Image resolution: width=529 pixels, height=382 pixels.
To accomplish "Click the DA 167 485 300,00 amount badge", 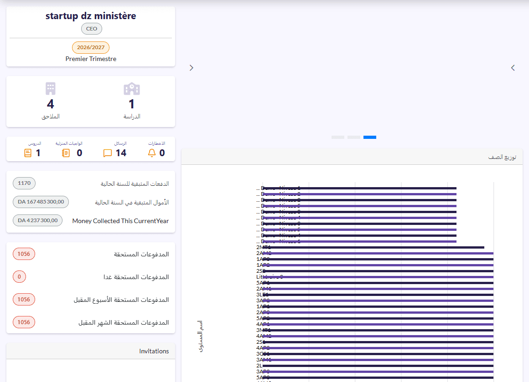I will tap(41, 202).
